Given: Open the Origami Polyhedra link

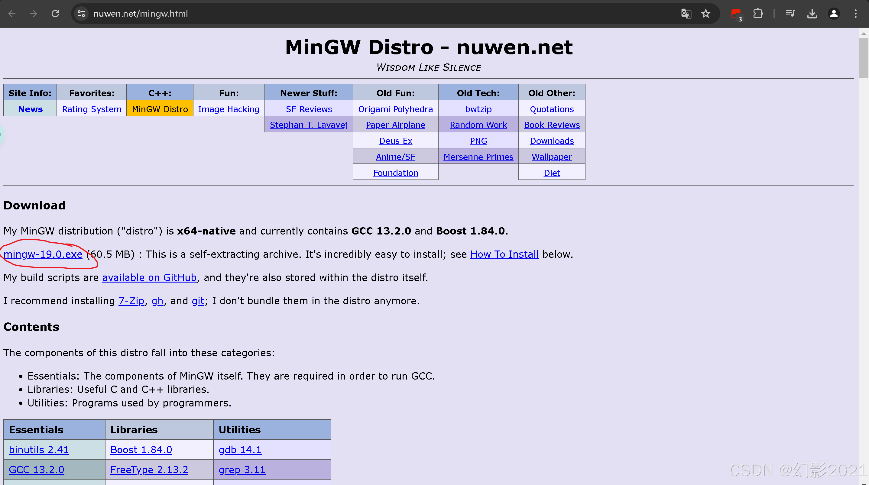Looking at the screenshot, I should coord(395,109).
